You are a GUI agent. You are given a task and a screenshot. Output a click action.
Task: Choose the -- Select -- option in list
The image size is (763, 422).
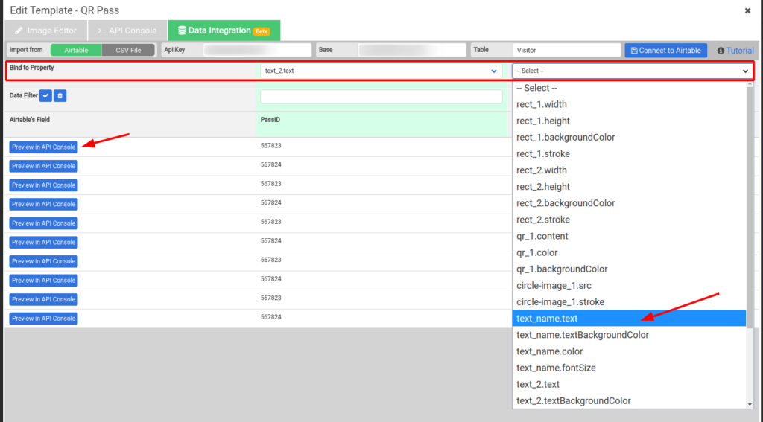pyautogui.click(x=629, y=88)
